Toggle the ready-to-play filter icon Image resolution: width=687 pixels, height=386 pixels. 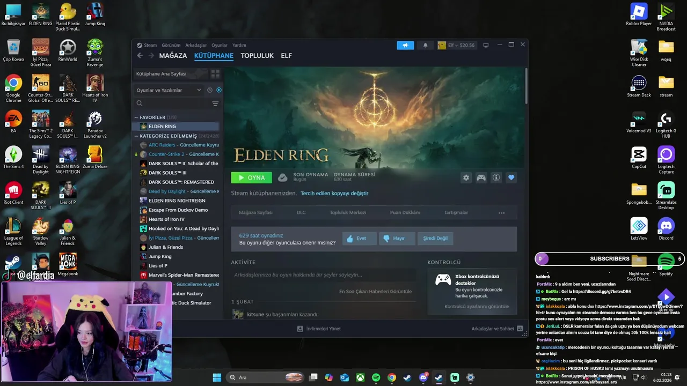[x=218, y=90]
